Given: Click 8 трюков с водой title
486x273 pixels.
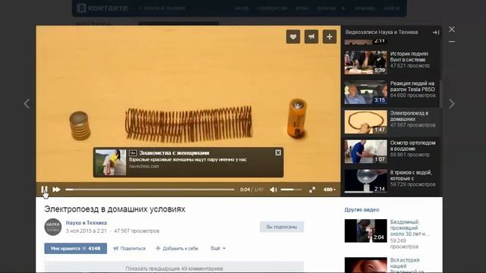Looking at the screenshot, I should 410,175.
